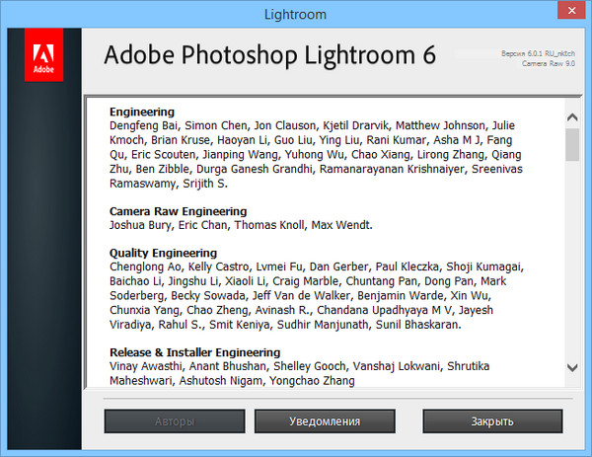Click the empty scrollbar track below the thumb
This screenshot has height=457, width=592.
tap(571, 267)
